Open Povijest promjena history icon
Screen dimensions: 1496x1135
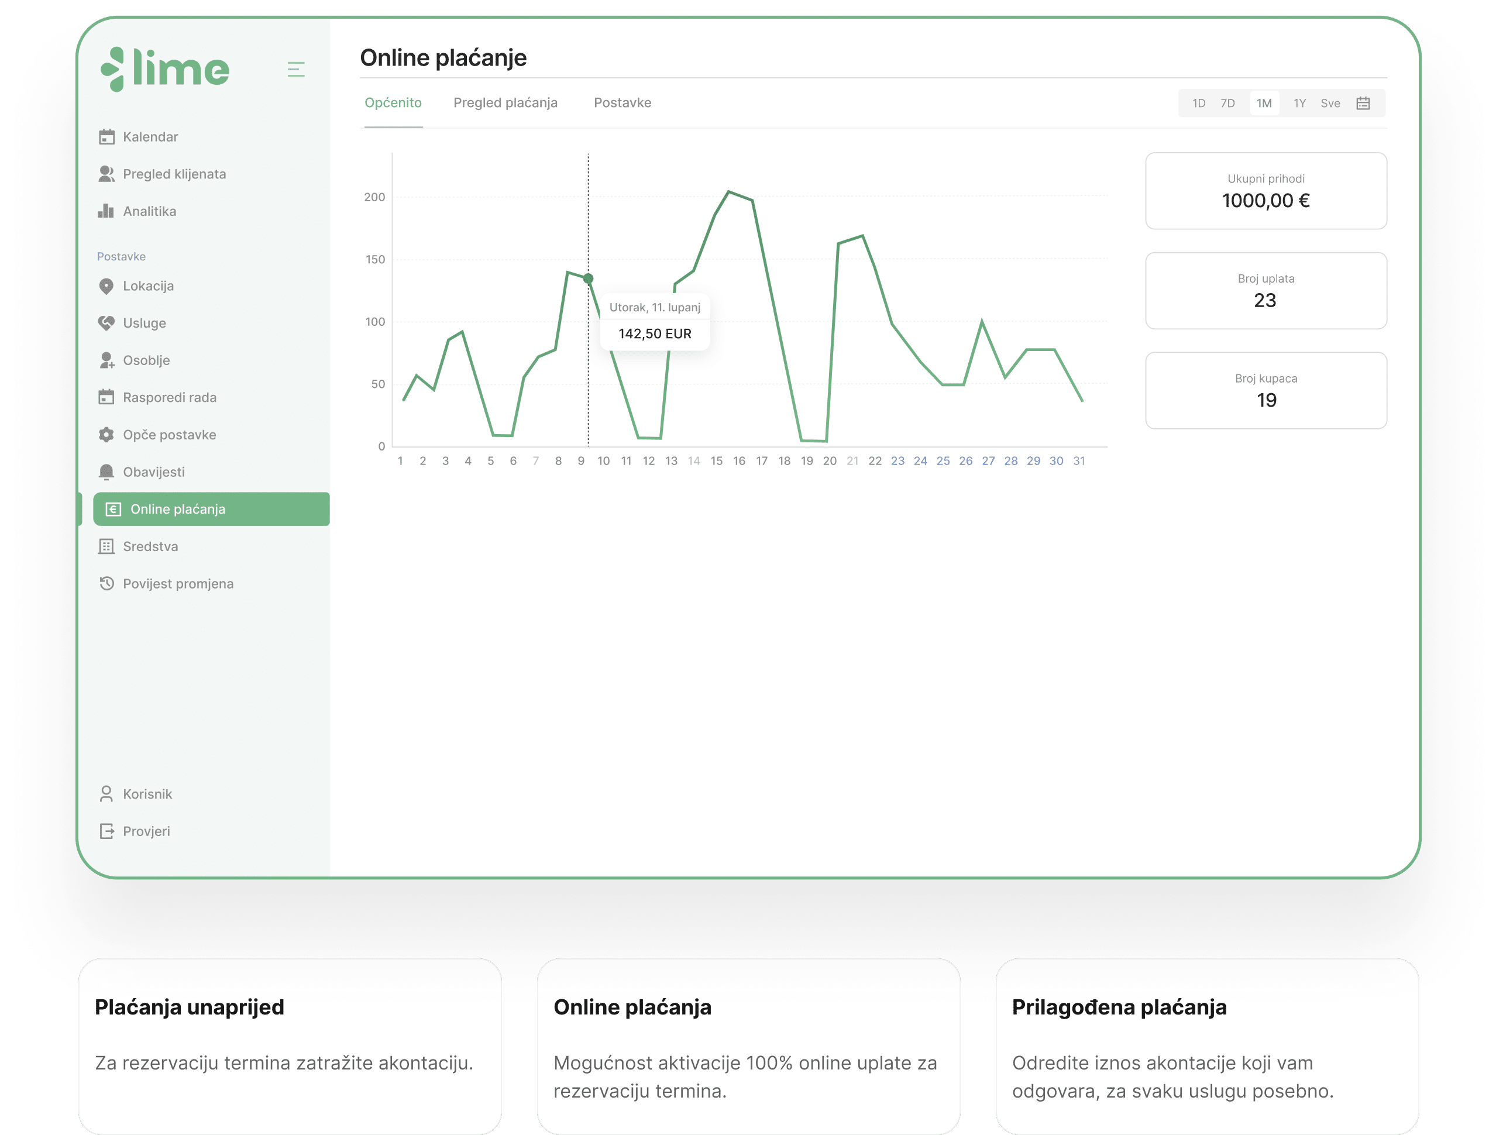[x=108, y=583]
